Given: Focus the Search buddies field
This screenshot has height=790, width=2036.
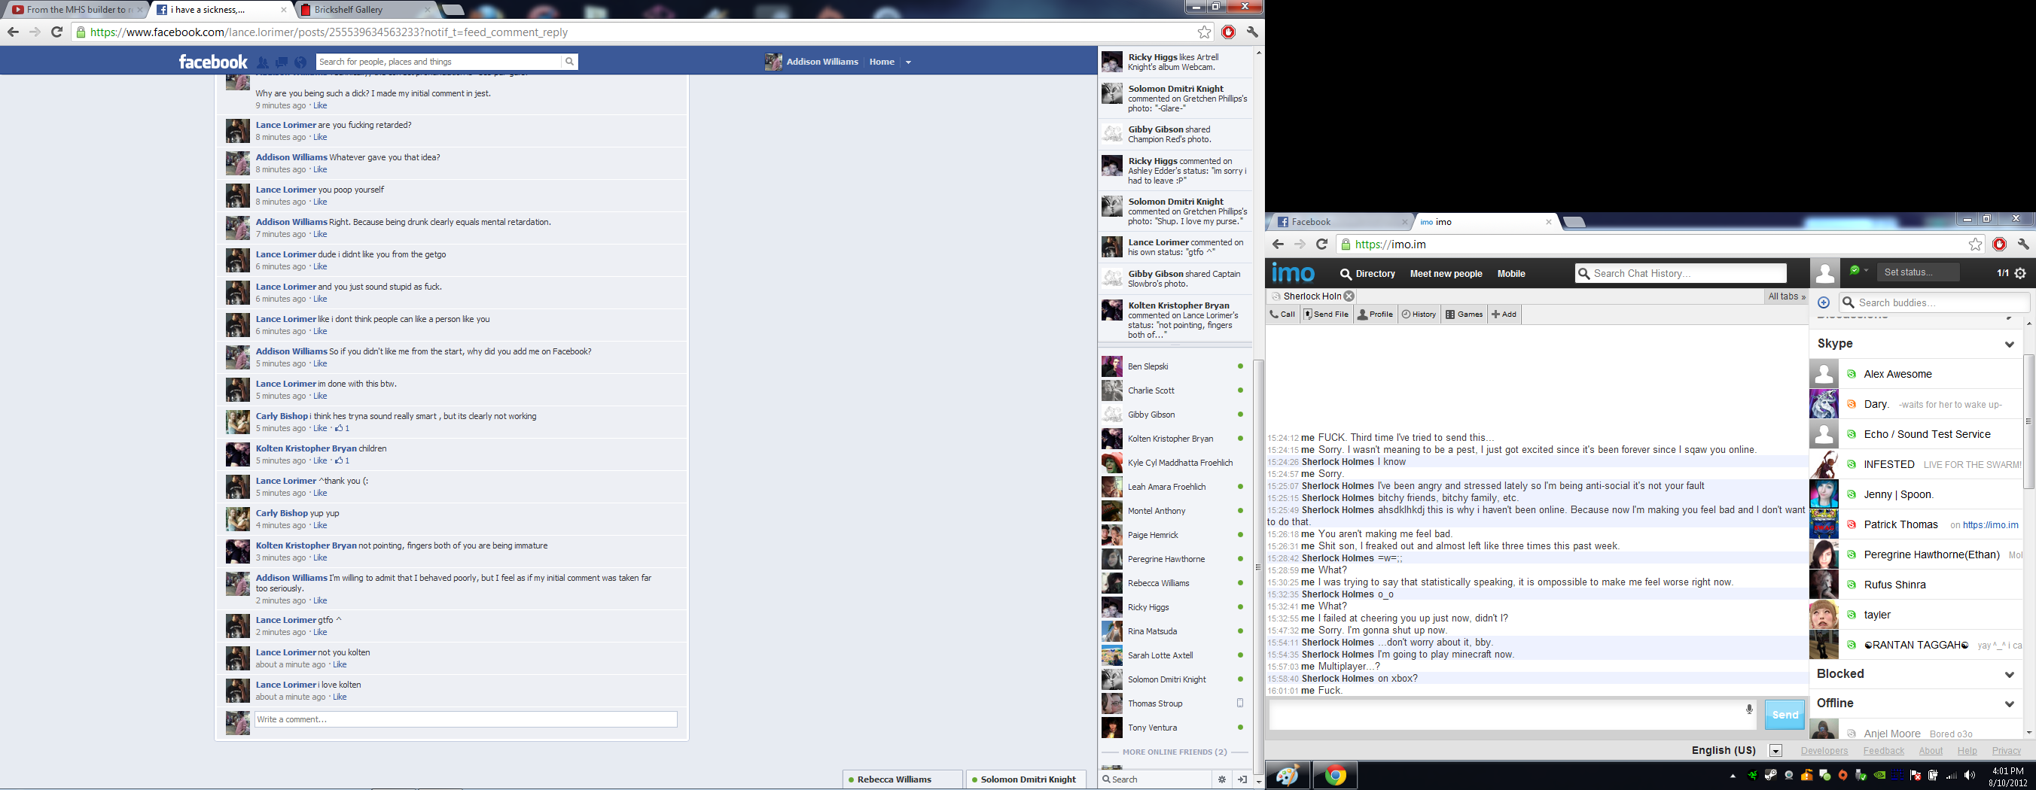Looking at the screenshot, I should click(1934, 302).
